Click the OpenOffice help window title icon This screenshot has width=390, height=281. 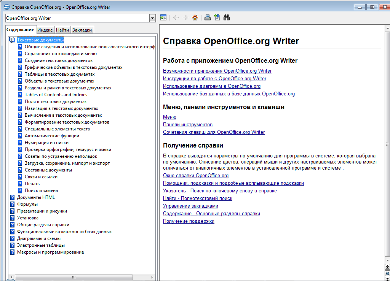point(7,7)
